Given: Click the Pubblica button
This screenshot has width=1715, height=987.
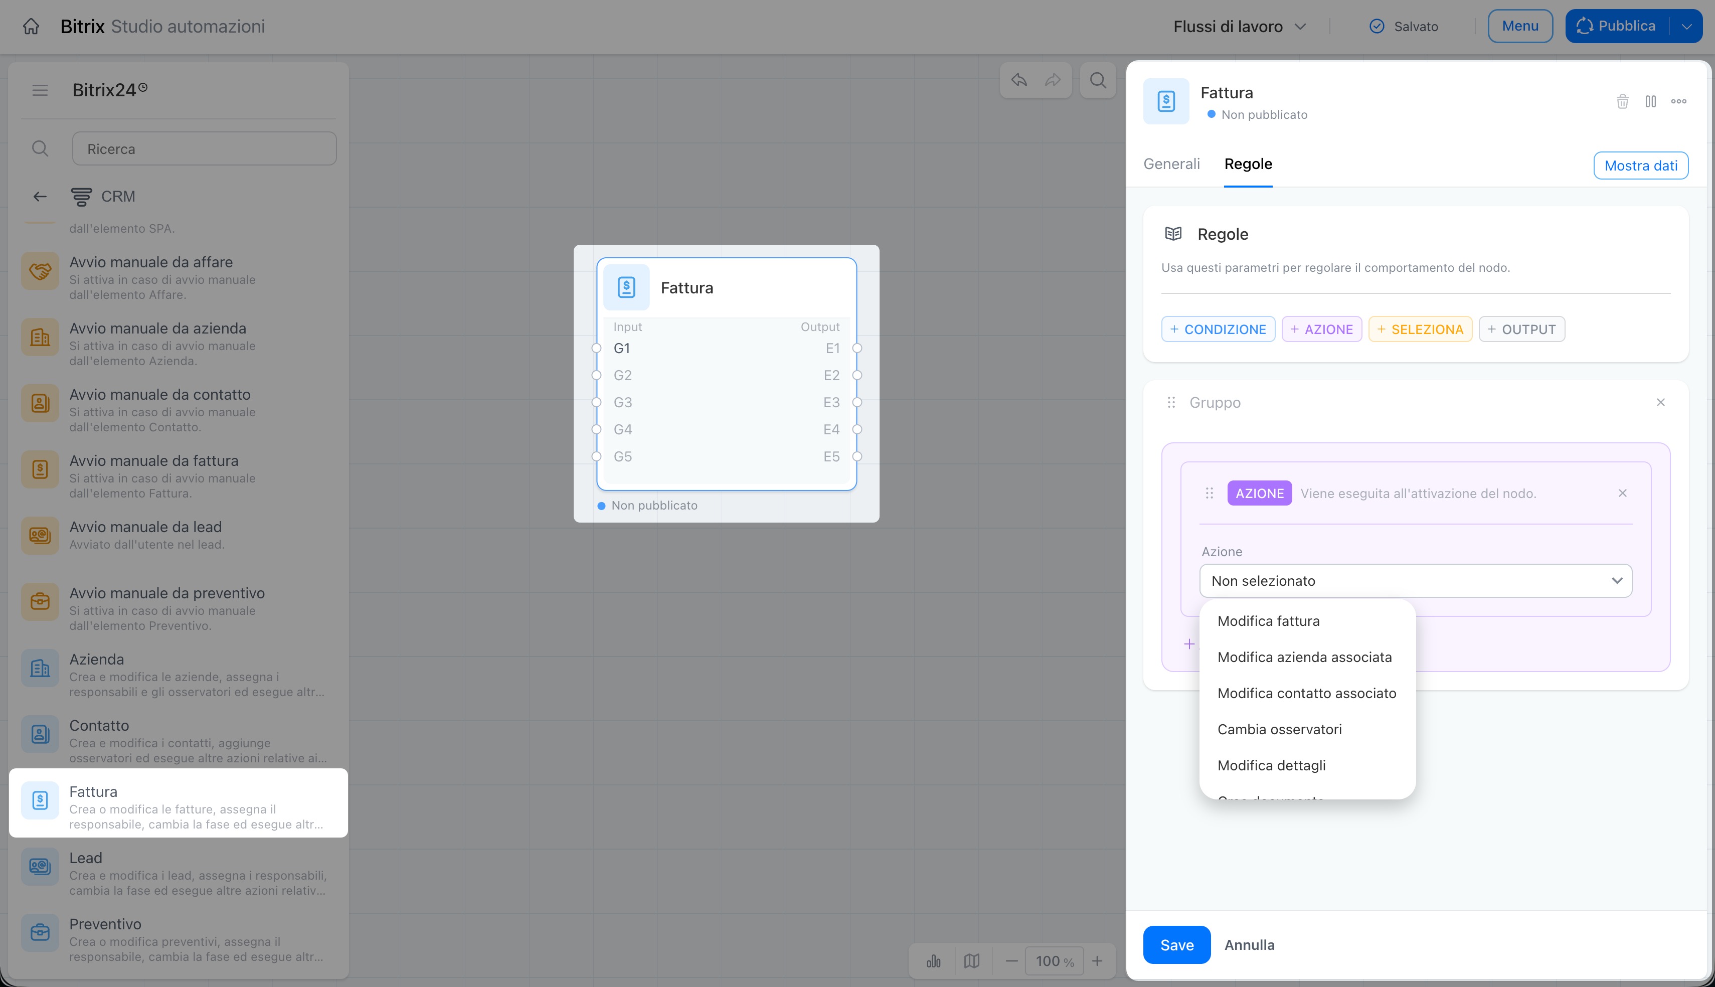Looking at the screenshot, I should coord(1617,27).
